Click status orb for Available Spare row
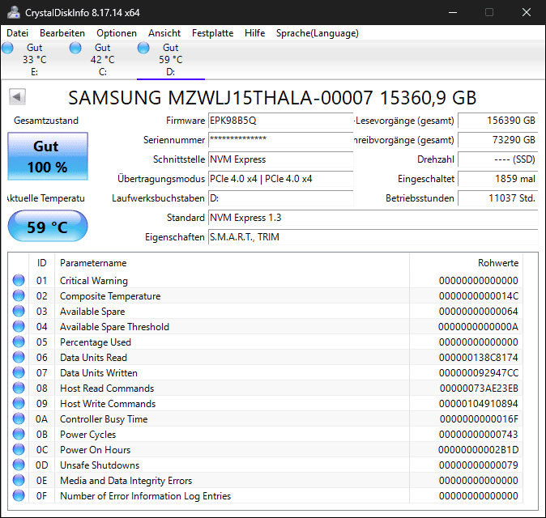 click(x=19, y=311)
